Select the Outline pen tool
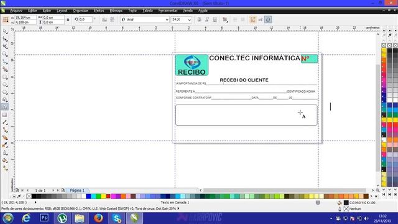 (5, 153)
